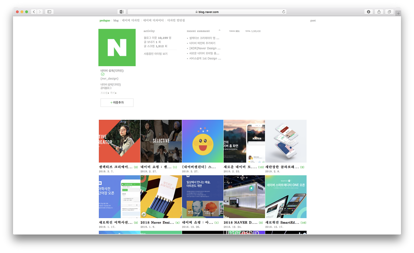Open the 네이버 디자인 menu tab

(x=131, y=20)
